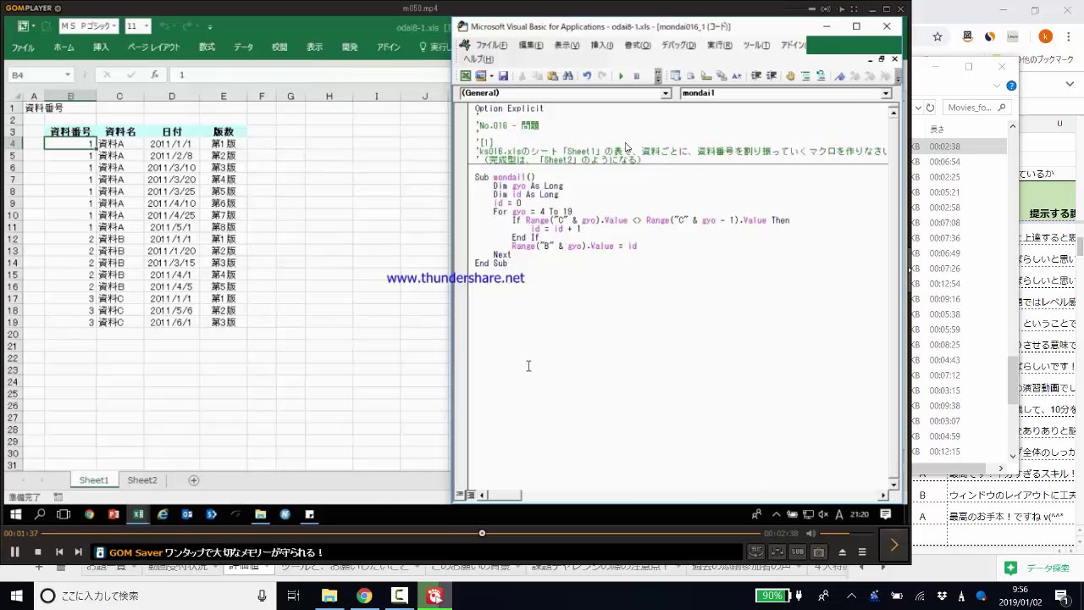Switch to the Sheet2 worksheet tab
The height and width of the screenshot is (610, 1084).
142,480
